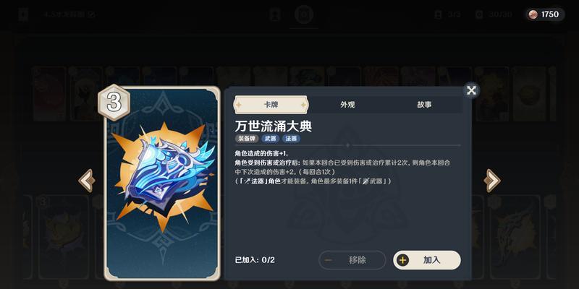Click the 装备牌 tag
Viewport: 579px width, 289px height.
[x=247, y=139]
